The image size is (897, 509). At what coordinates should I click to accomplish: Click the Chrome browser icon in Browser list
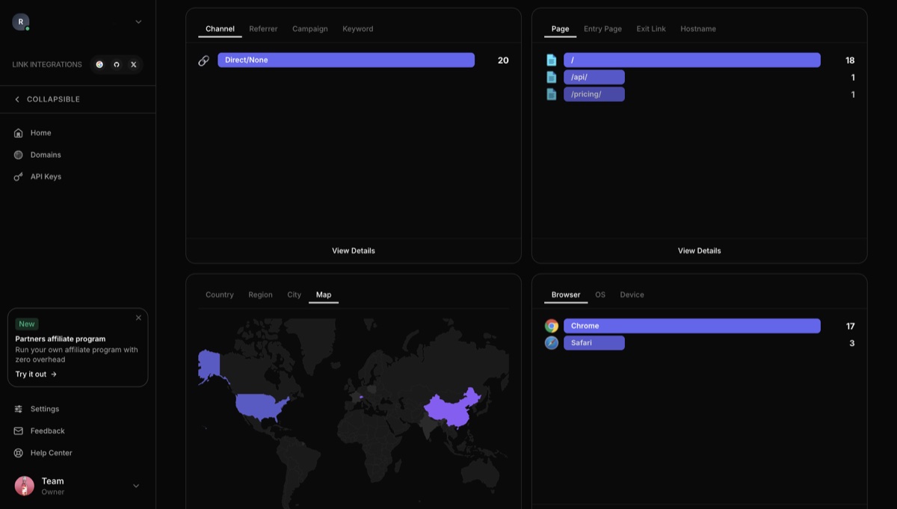(552, 325)
